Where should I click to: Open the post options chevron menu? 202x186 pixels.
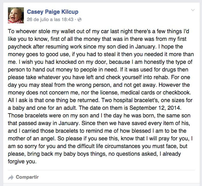(x=193, y=10)
